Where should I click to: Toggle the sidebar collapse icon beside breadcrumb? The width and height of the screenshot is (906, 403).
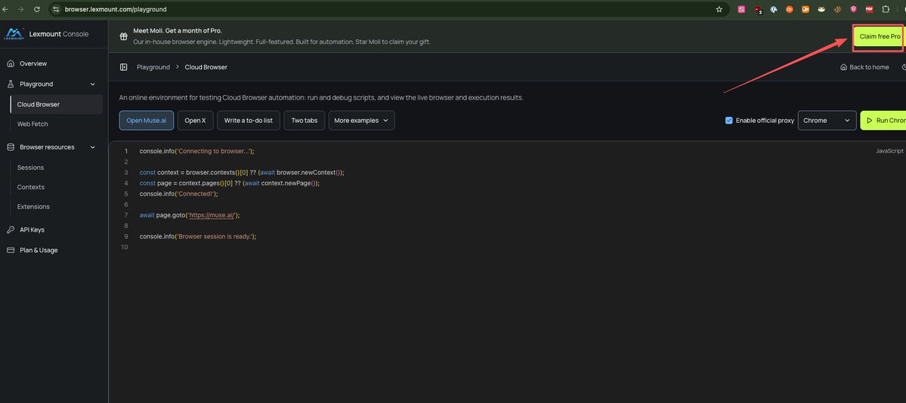pyautogui.click(x=124, y=67)
